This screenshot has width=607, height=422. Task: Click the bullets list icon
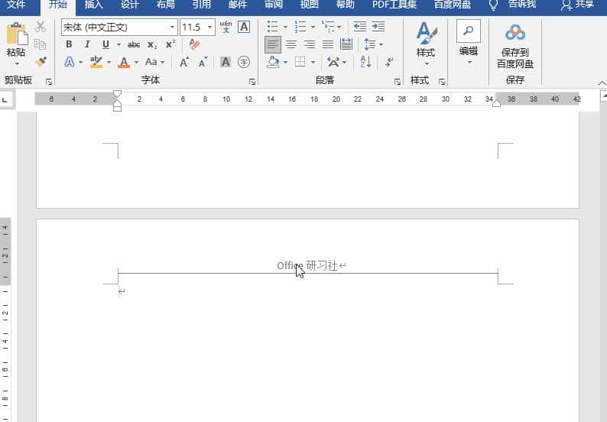click(x=272, y=27)
